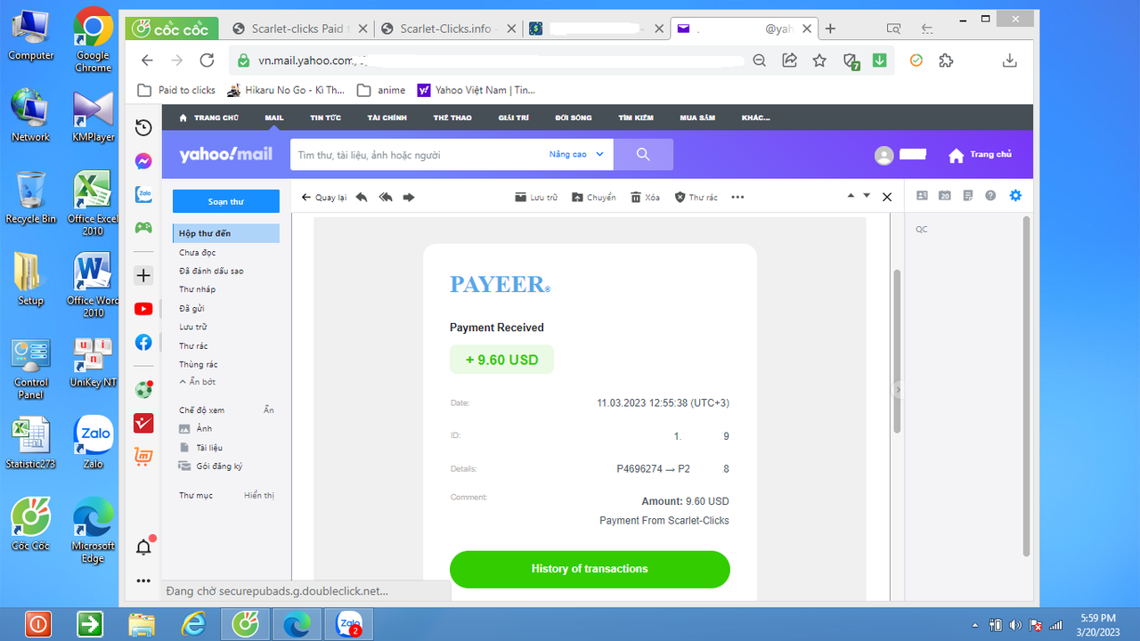1140x641 pixels.
Task: Expand the Nâng cao advanced search dropdown
Action: pyautogui.click(x=576, y=154)
